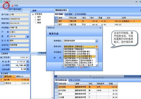The width and height of the screenshot is (141, 99).
Task: Click the project grid select-all corner cell
Action: pos(56,18)
